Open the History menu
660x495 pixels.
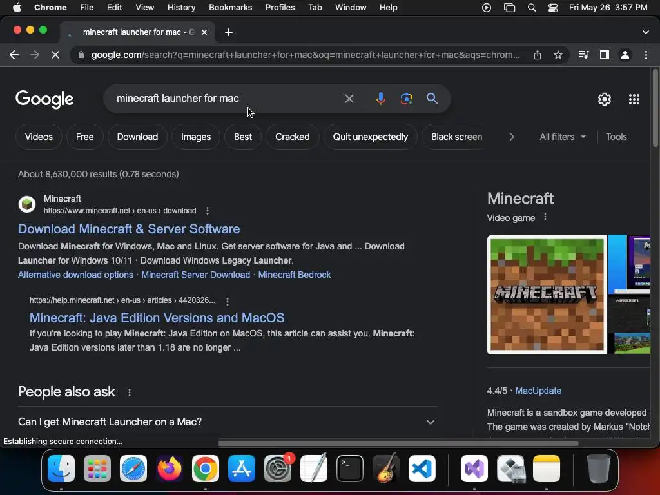point(181,8)
